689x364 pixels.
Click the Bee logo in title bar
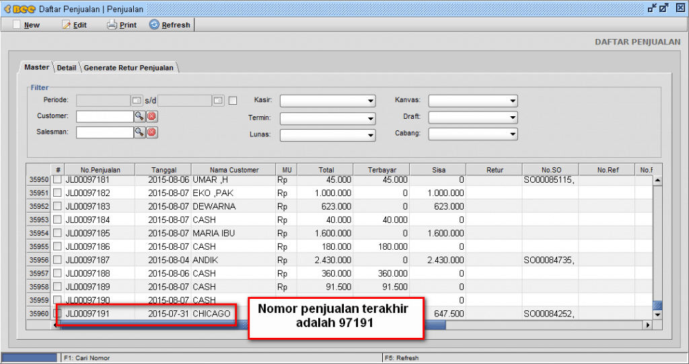20,8
